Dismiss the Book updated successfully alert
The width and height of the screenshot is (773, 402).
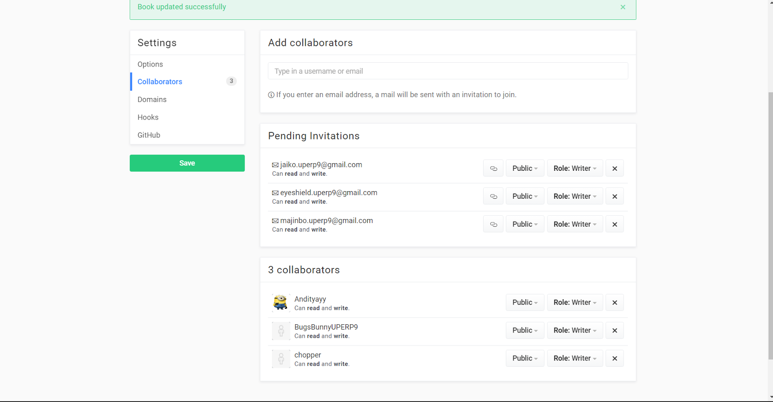point(623,7)
